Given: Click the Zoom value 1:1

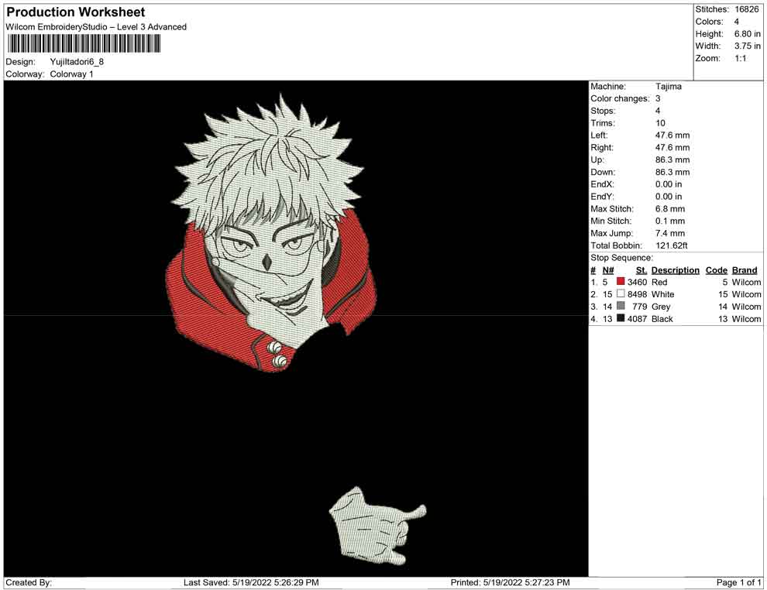Looking at the screenshot, I should pyautogui.click(x=740, y=59).
